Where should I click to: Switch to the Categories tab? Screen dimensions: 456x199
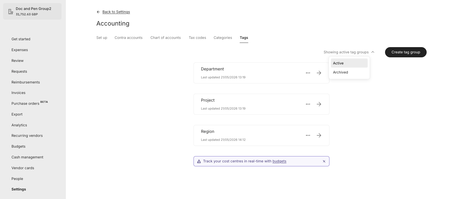click(223, 38)
